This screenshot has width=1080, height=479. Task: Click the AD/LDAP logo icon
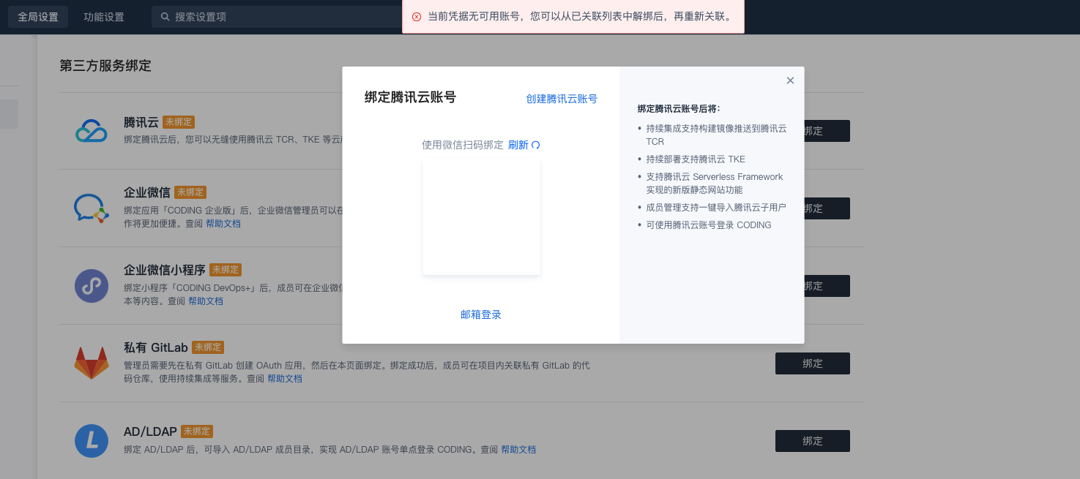tap(92, 441)
